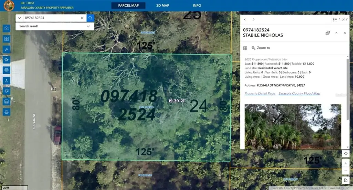The image size is (353, 190).
Task: Switch to the 3D MAP tab
Action: [163, 6]
